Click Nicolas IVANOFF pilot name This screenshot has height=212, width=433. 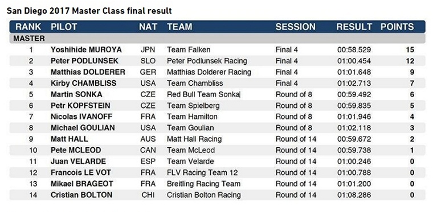coord(81,117)
